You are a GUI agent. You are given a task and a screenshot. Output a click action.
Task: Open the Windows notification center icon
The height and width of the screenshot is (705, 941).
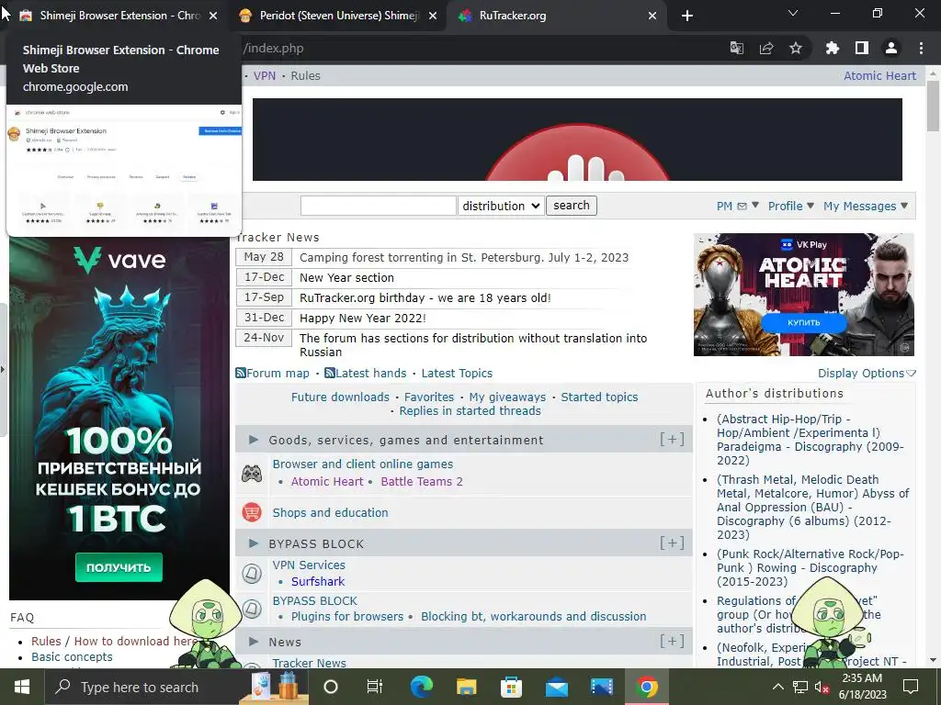[x=911, y=686]
